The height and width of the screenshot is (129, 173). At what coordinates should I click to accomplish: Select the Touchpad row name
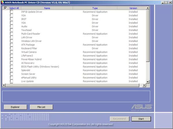(26, 30)
